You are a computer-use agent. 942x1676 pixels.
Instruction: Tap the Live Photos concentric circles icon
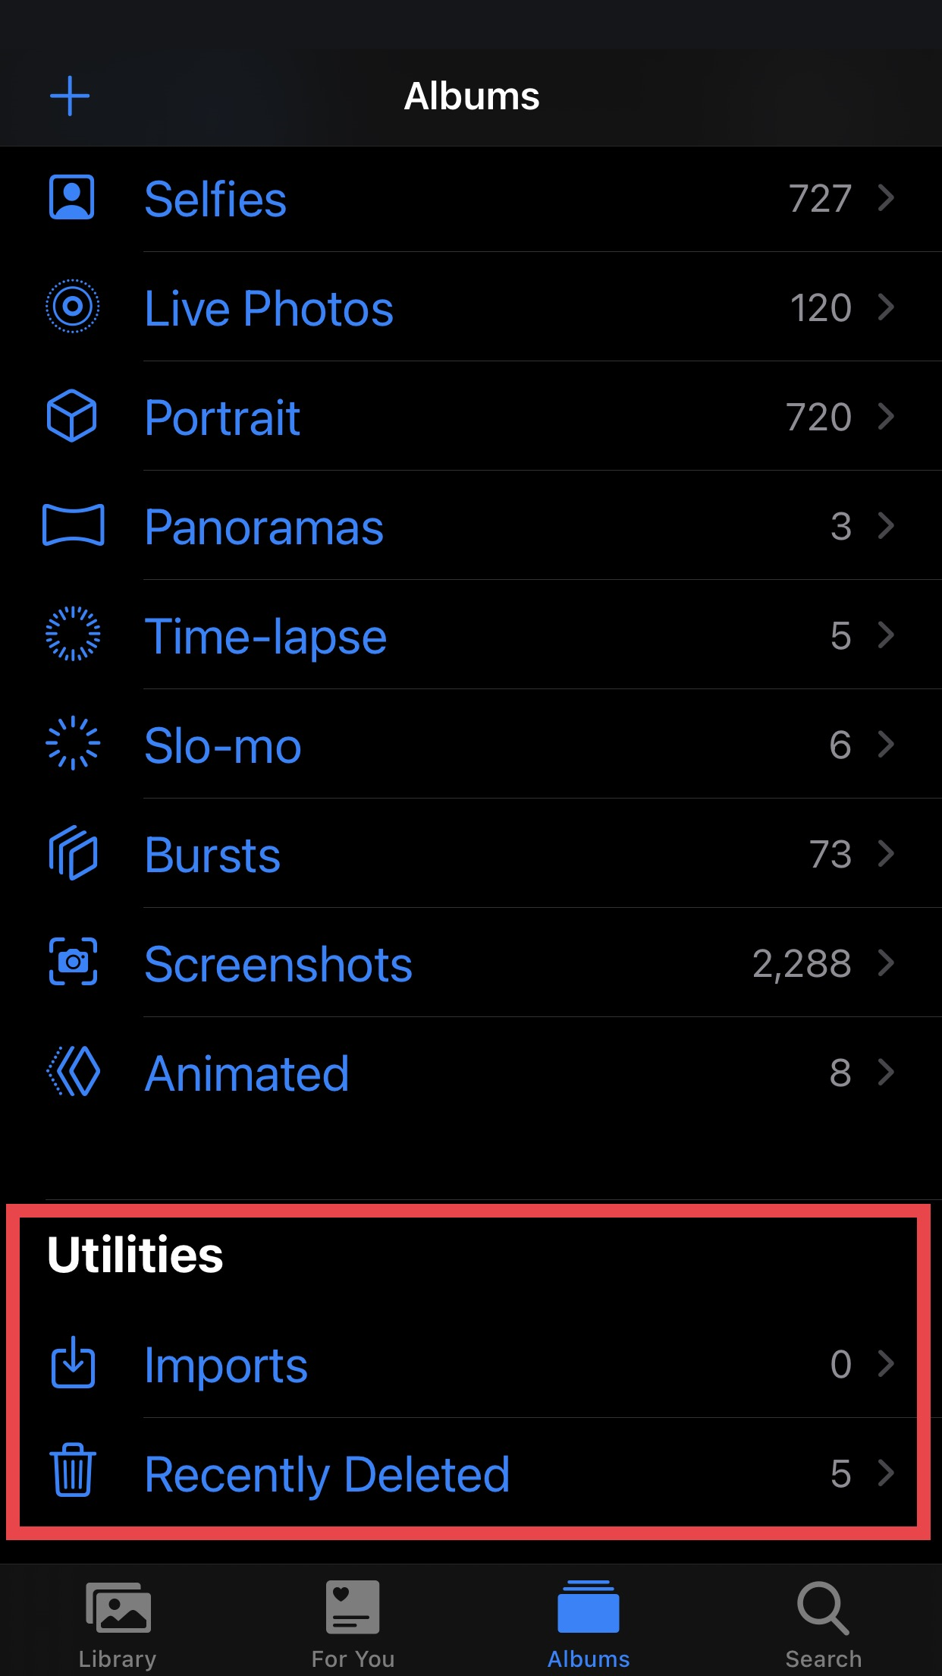(x=73, y=307)
